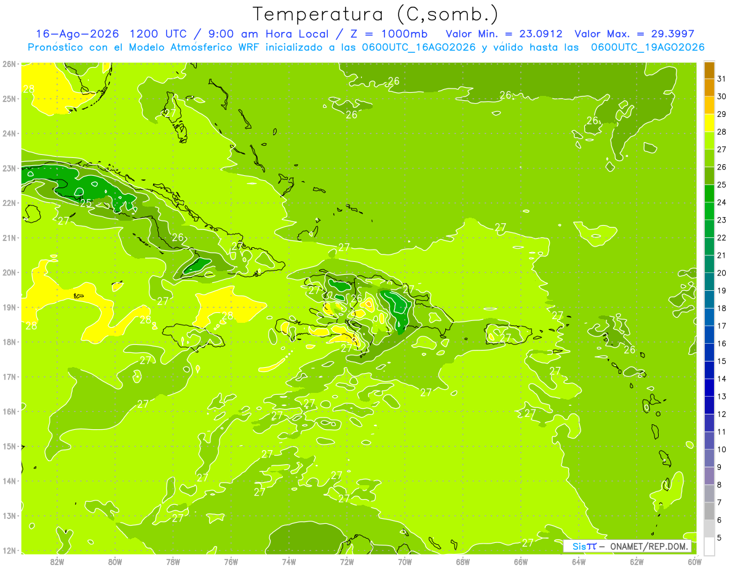Click "Pronóstico con el Modelo Atmósferico WRF" text
Screen dimensions: 738x570
[144, 47]
